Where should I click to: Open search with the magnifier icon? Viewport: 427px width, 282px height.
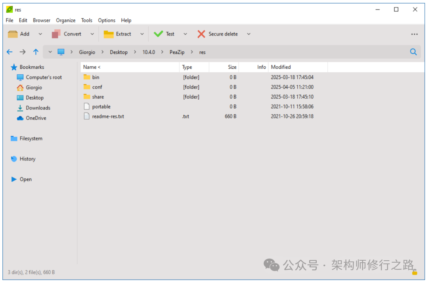414,52
